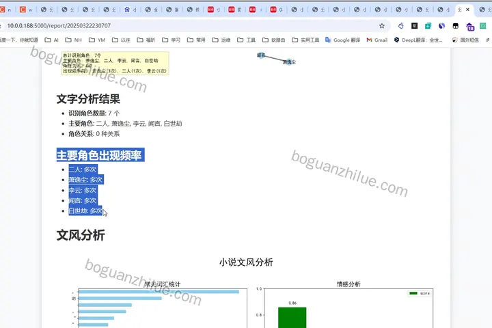This screenshot has width=492, height=328.
Task: Open the AI bookmarks folder
Action: [x=52, y=40]
